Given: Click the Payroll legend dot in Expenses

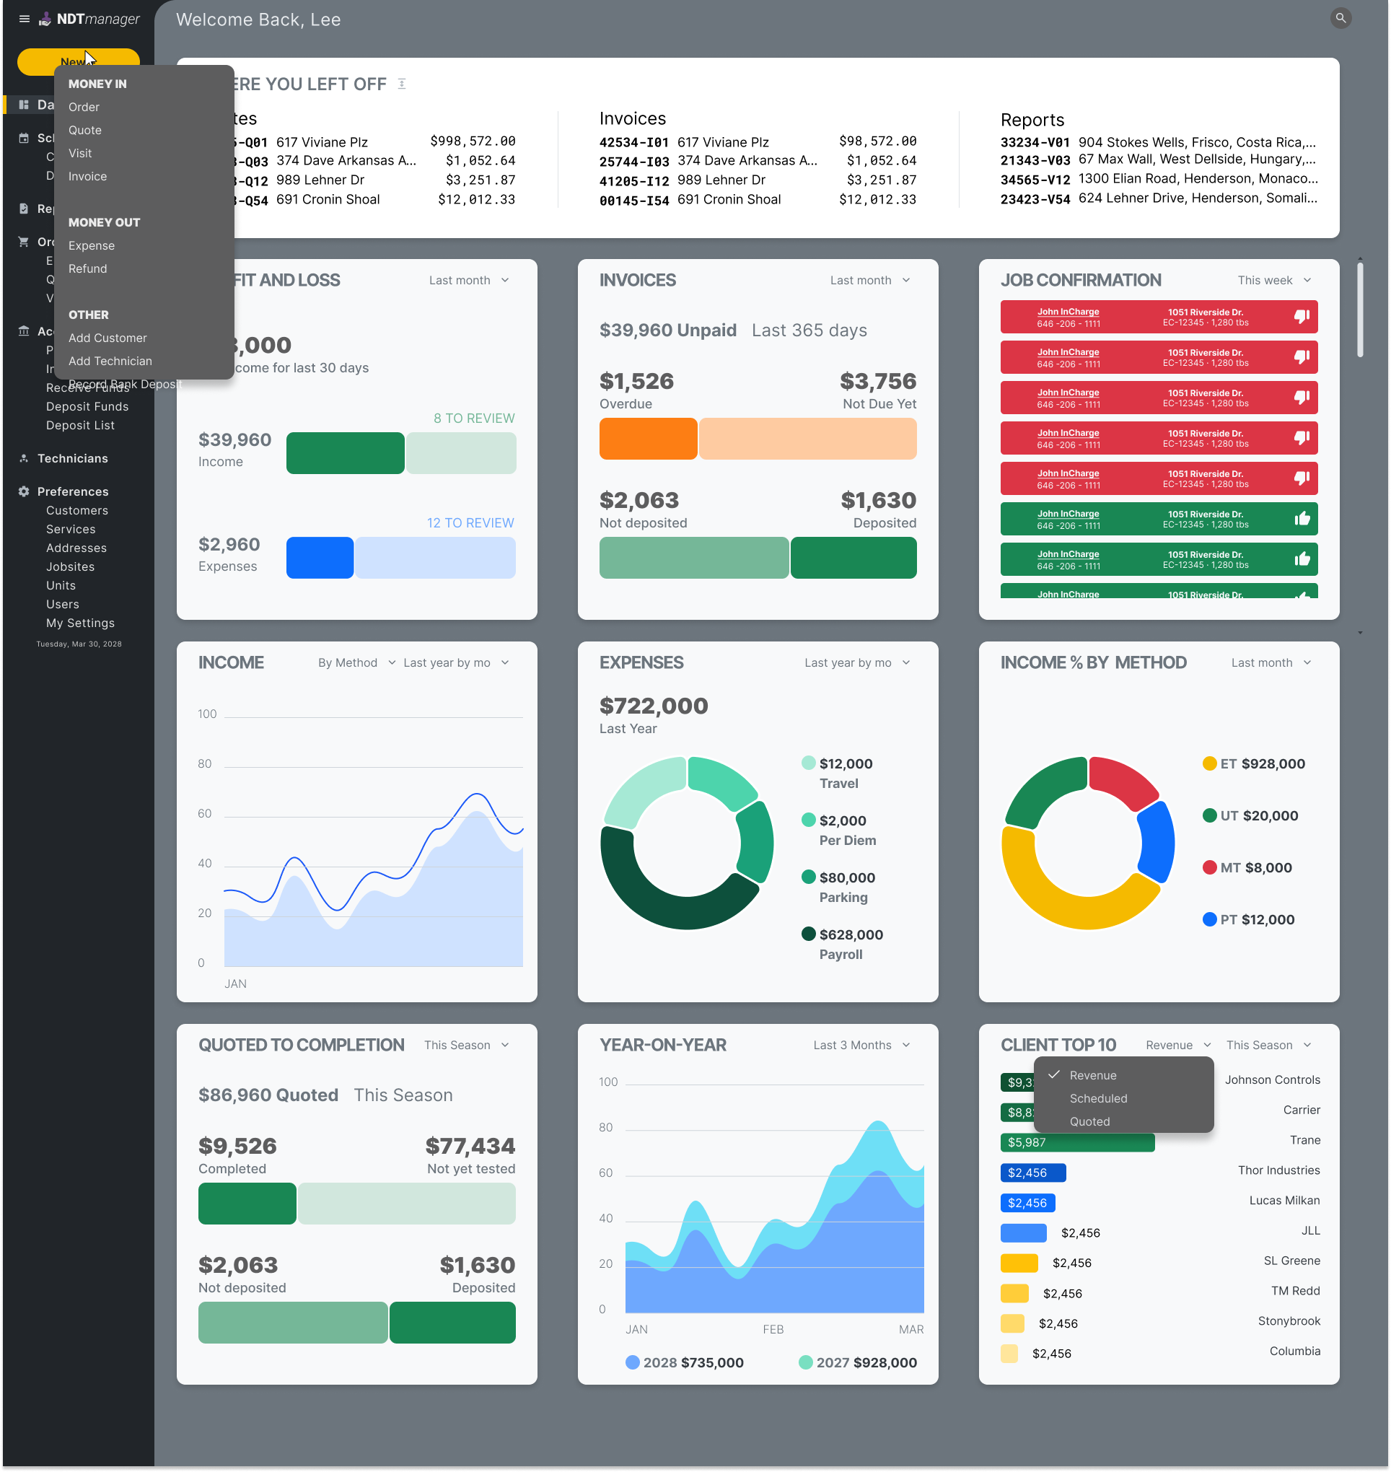Looking at the screenshot, I should pyautogui.click(x=808, y=934).
